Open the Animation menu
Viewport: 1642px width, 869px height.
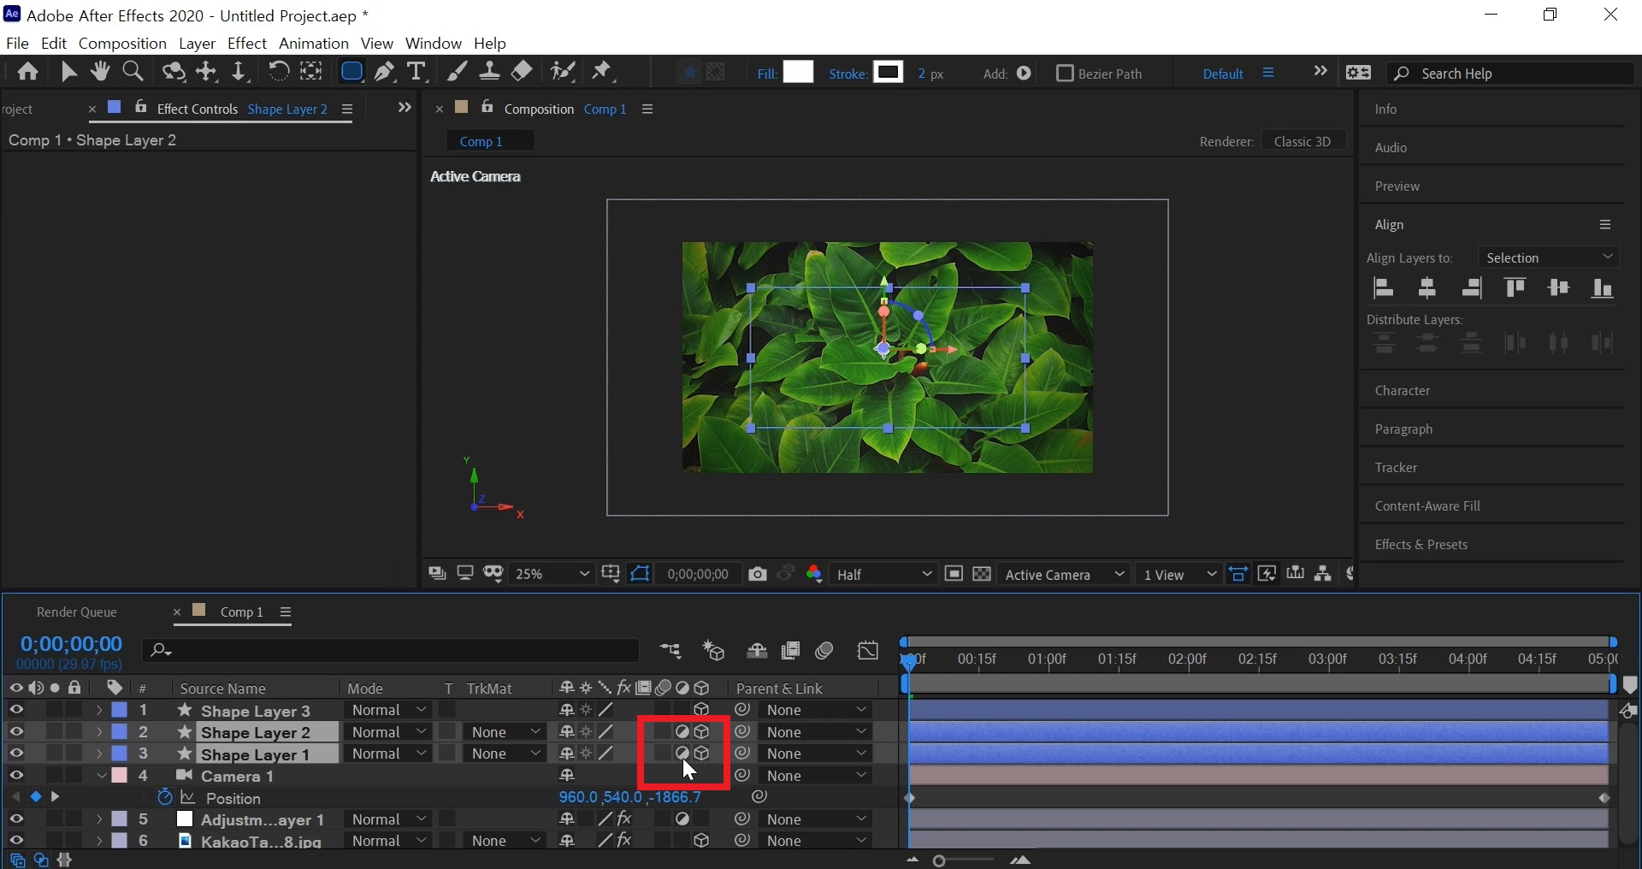(x=313, y=43)
